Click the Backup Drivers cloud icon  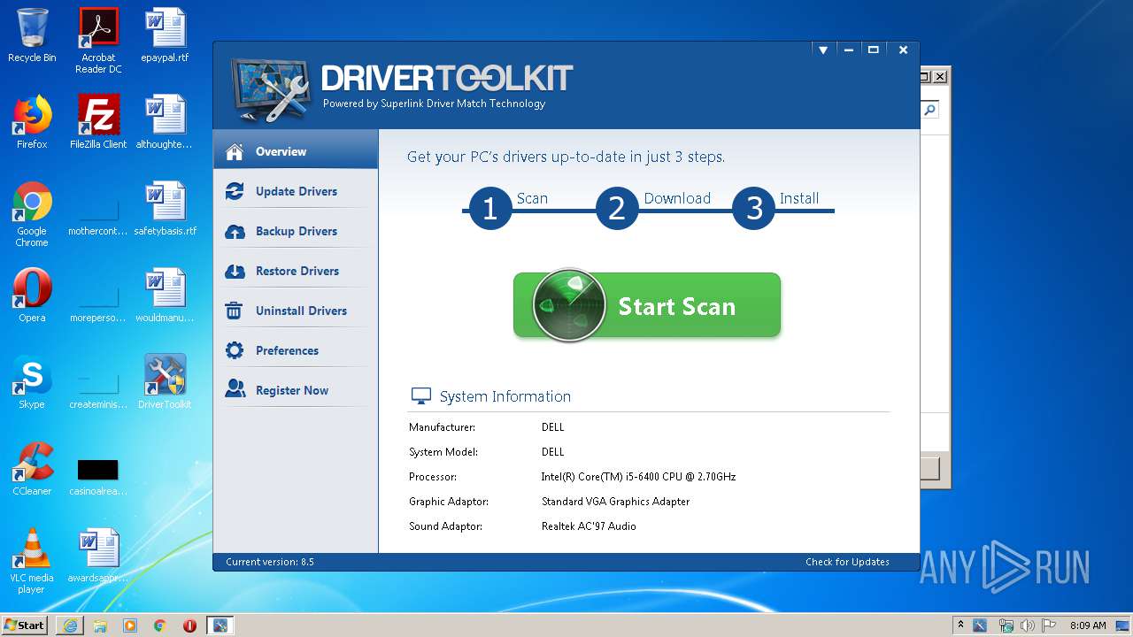235,231
